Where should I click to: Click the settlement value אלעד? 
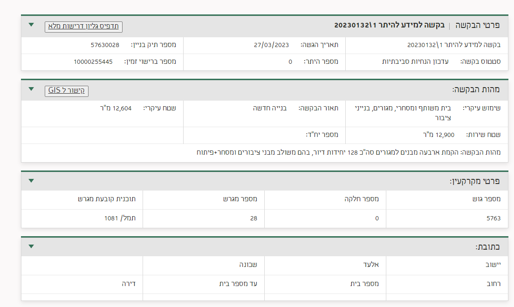point(370,265)
